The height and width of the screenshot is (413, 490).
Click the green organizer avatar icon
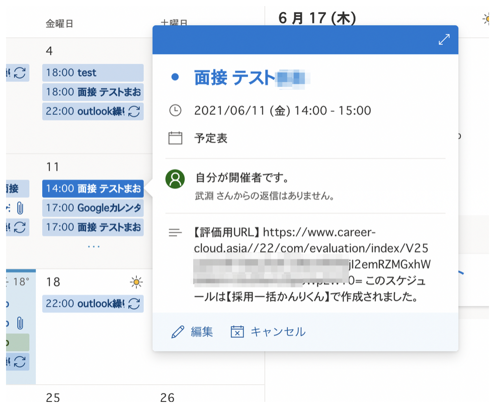[175, 179]
